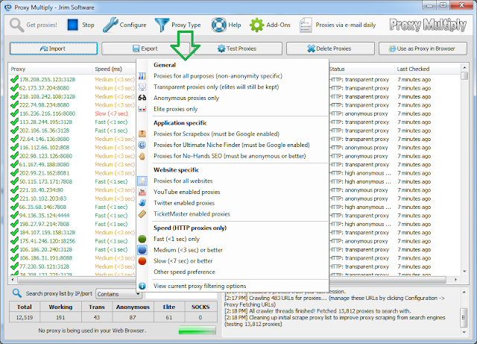Sort by the Proxy column header
The width and height of the screenshot is (477, 344).
coord(50,69)
